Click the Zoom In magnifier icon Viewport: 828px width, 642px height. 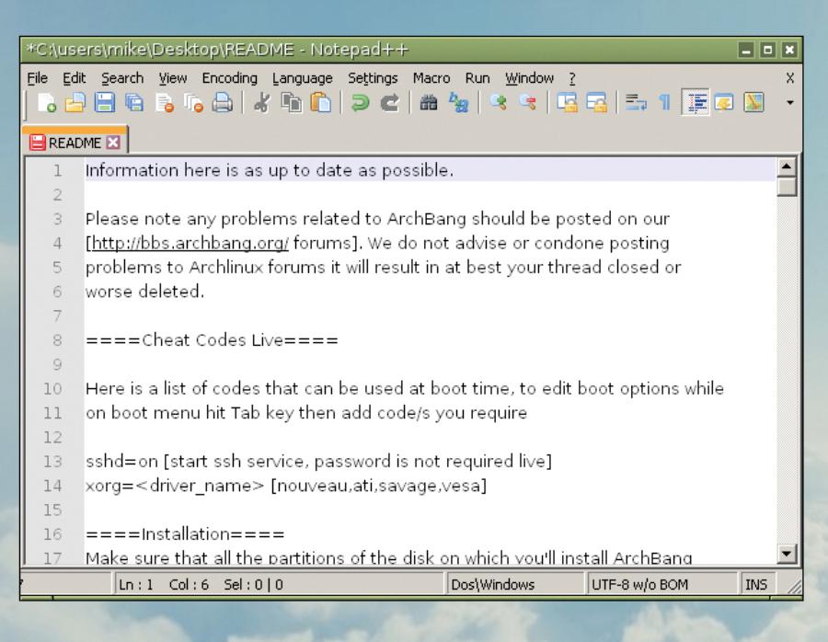pyautogui.click(x=498, y=102)
